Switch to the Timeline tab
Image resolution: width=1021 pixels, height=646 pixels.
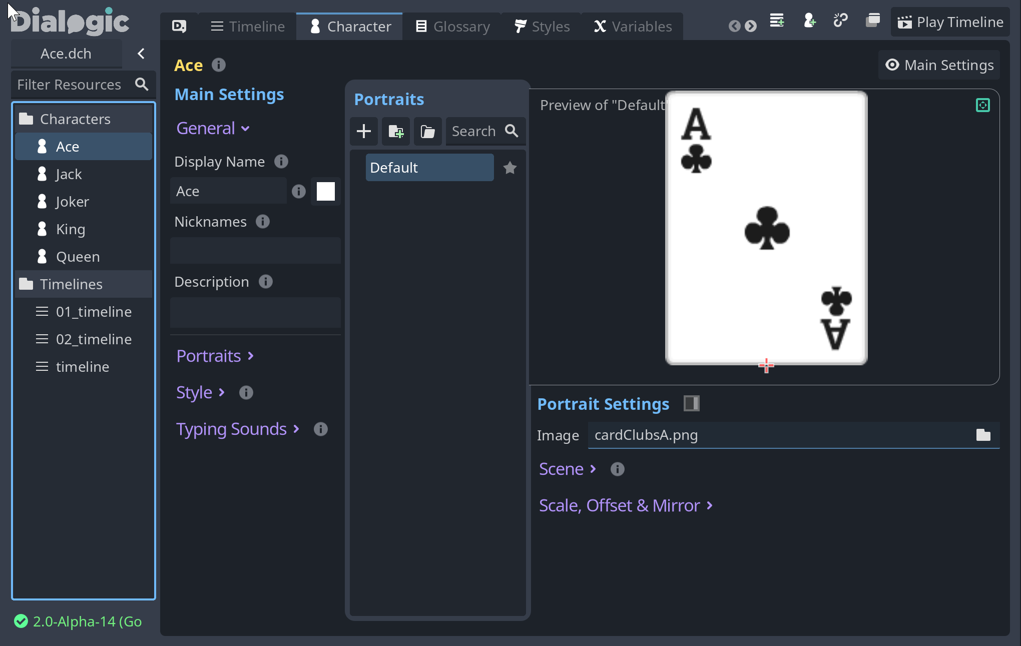248,26
